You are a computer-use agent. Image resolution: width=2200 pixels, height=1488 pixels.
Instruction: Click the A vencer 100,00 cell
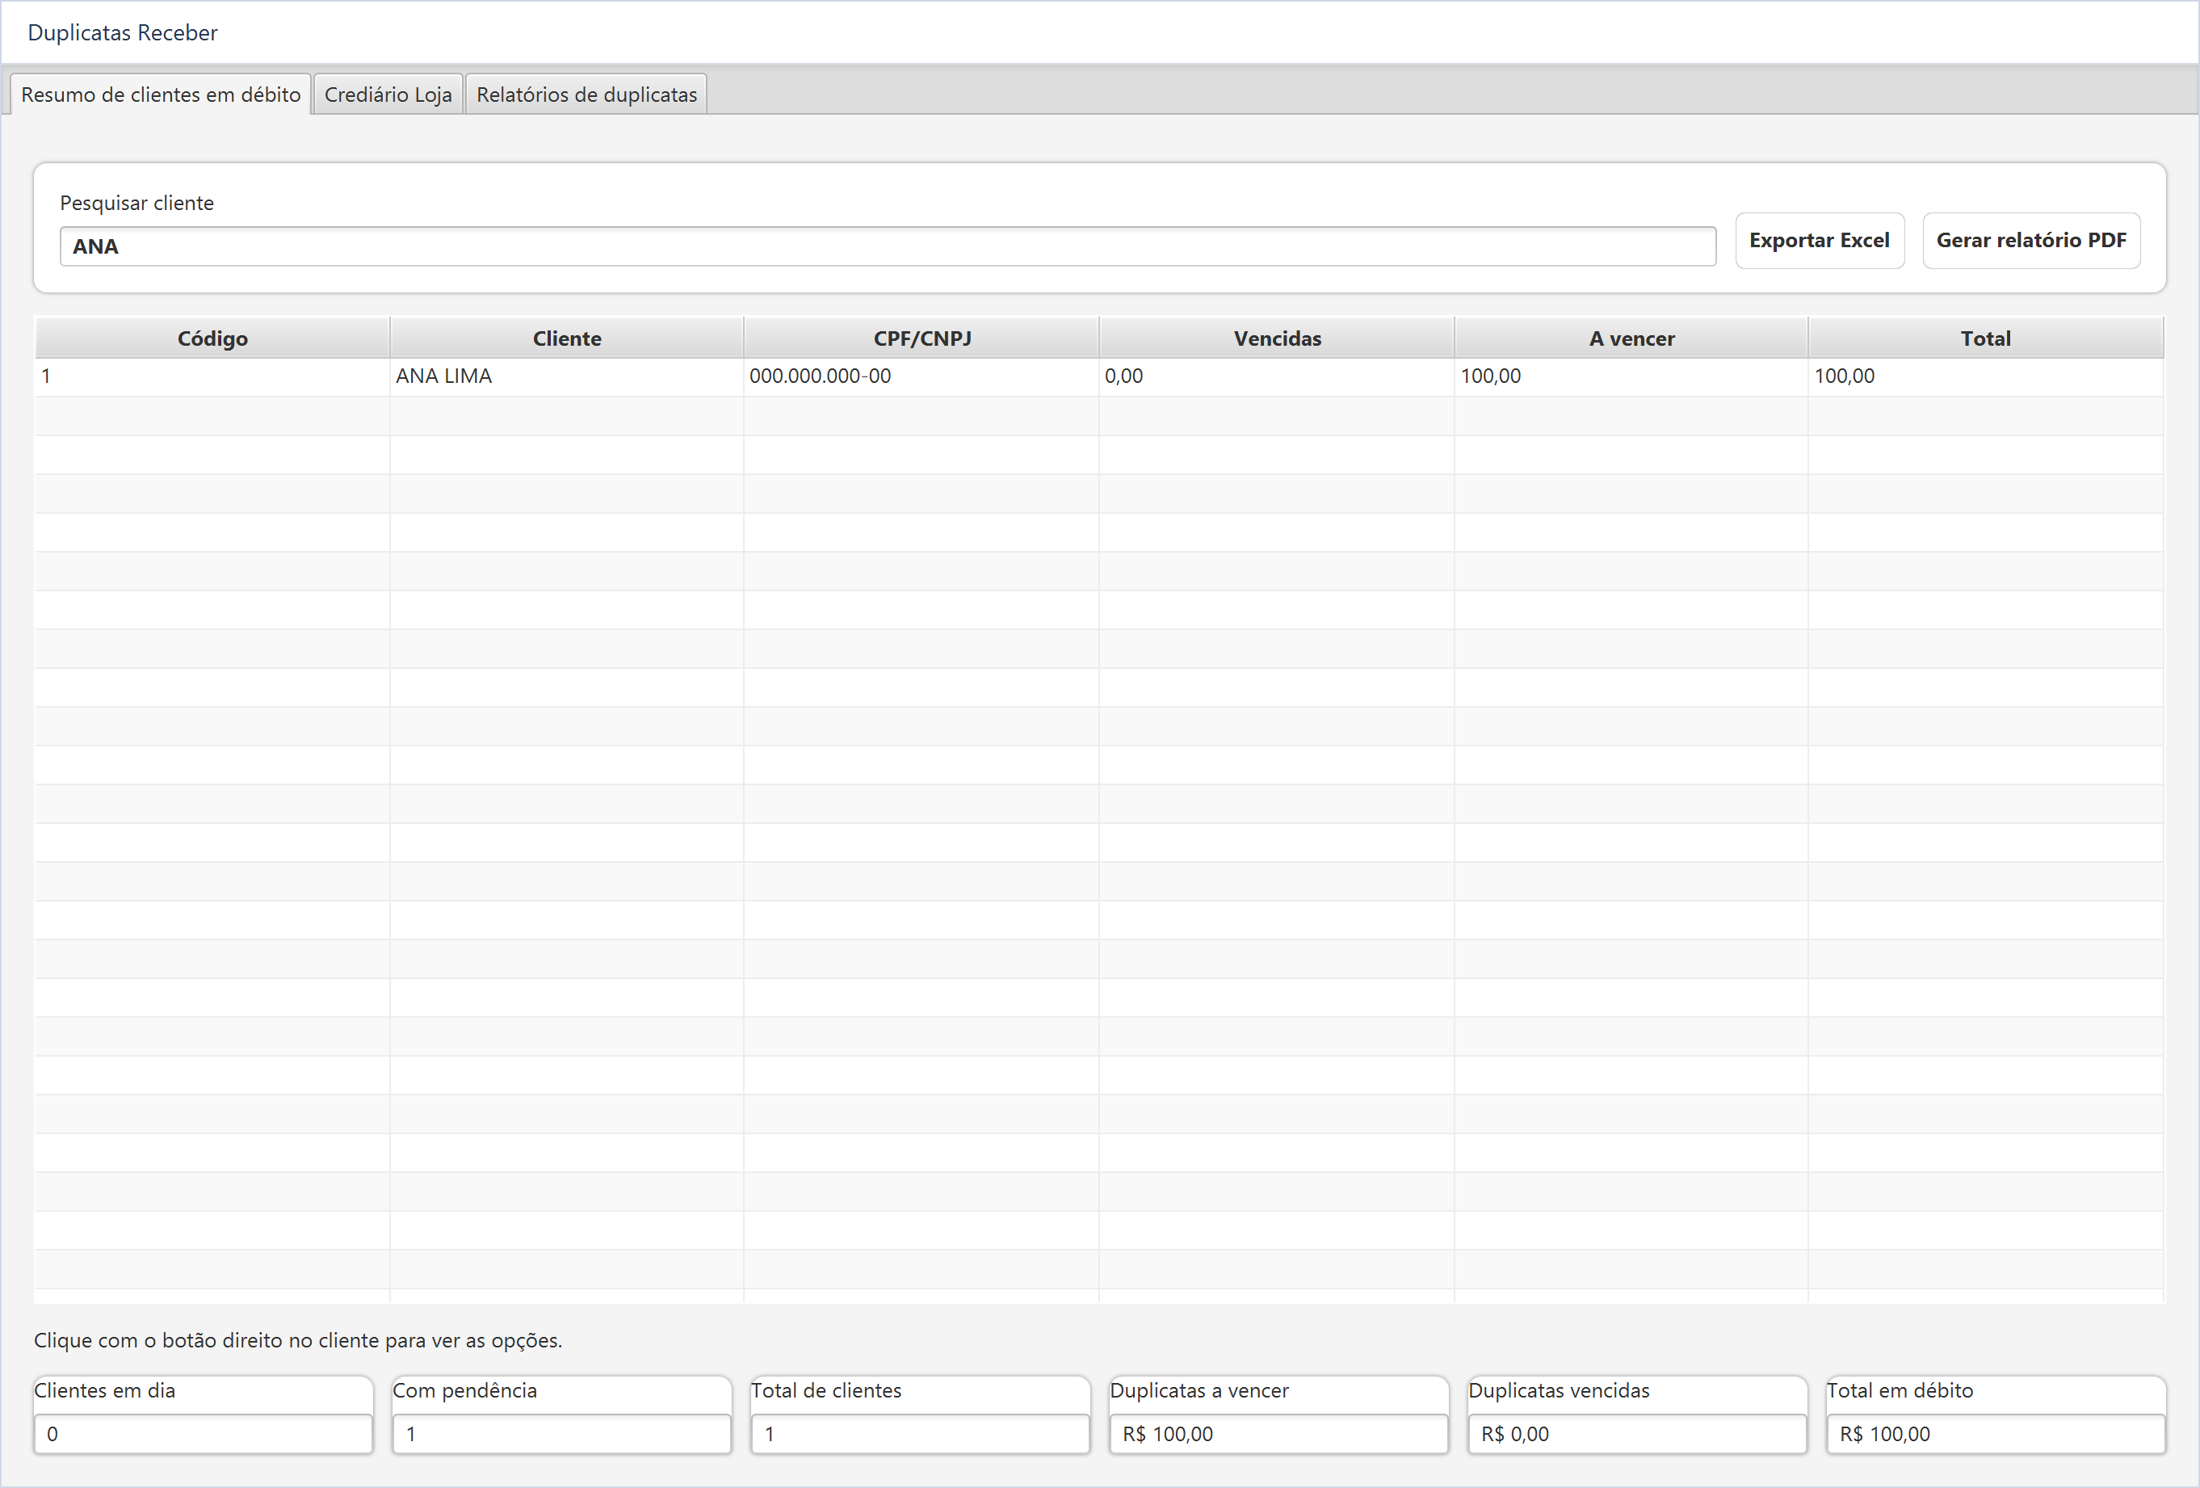[x=1631, y=376]
